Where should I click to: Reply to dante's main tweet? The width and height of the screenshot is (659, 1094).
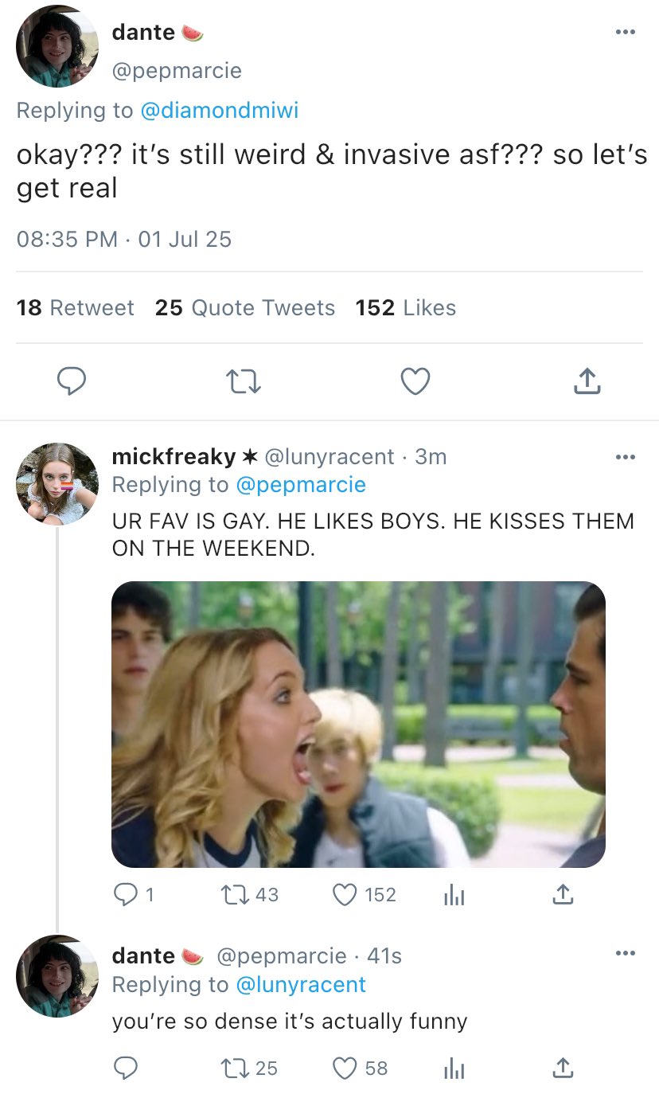72,381
